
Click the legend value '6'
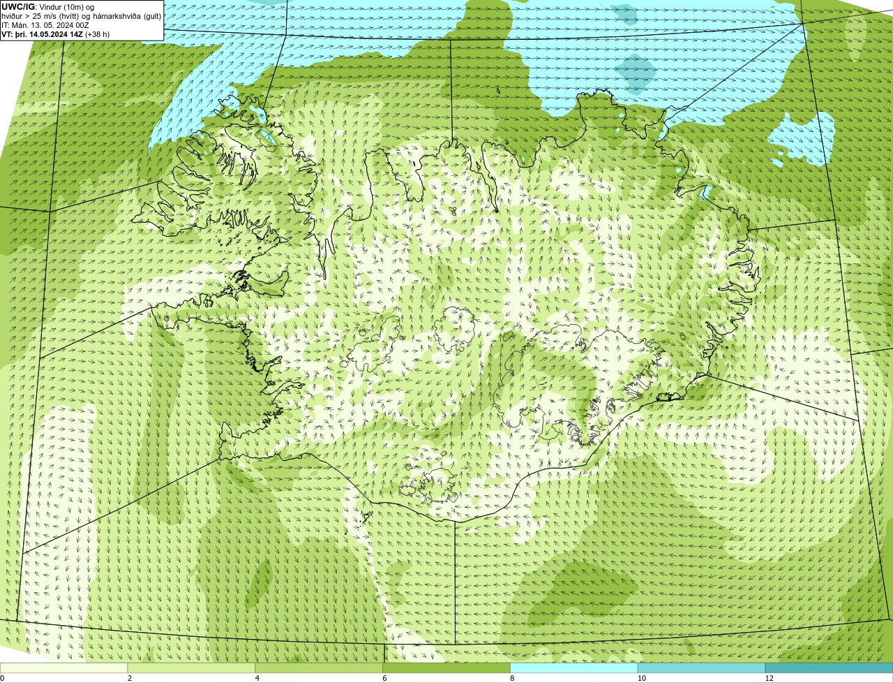[x=384, y=678]
